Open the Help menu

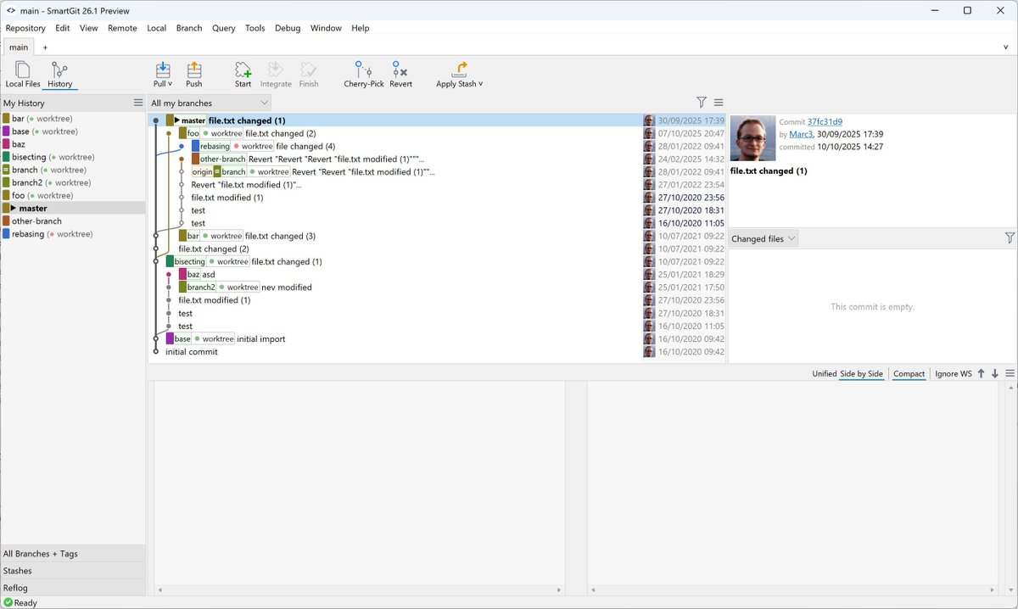point(361,28)
